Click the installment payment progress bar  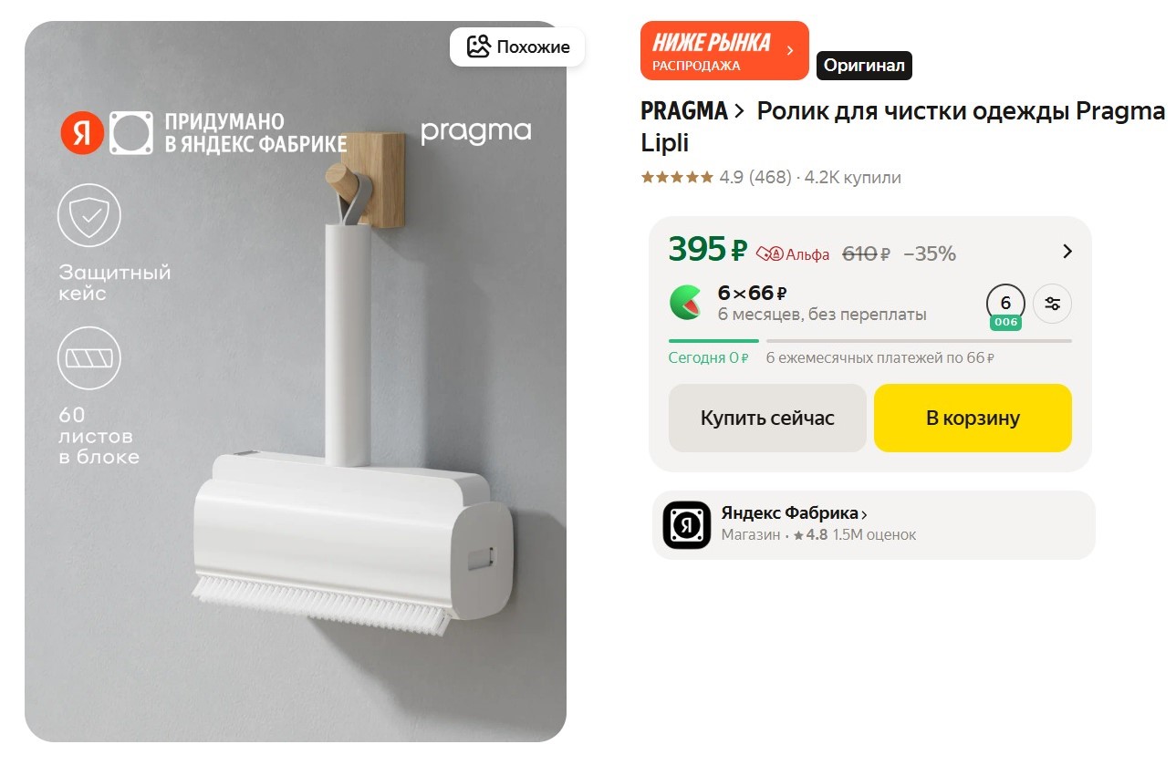(x=869, y=341)
